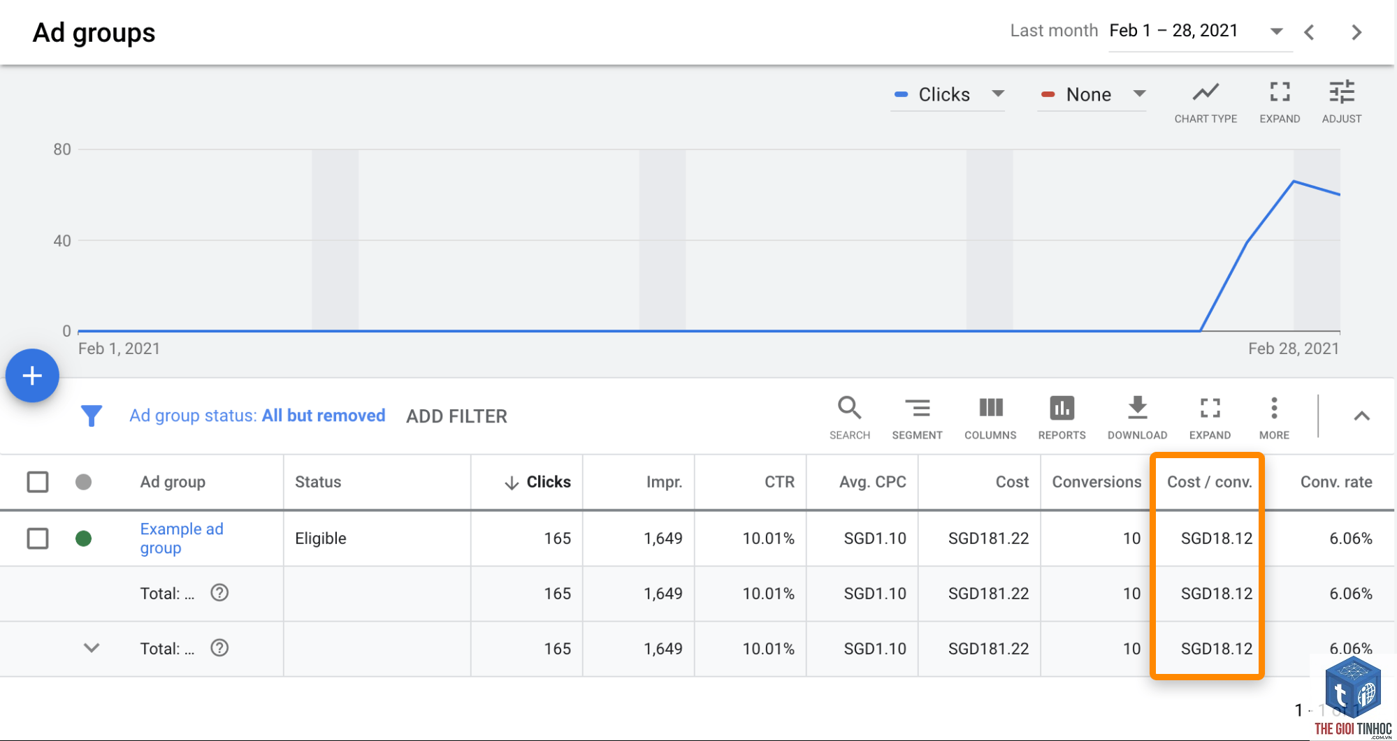Open the Reports icon

(1062, 417)
